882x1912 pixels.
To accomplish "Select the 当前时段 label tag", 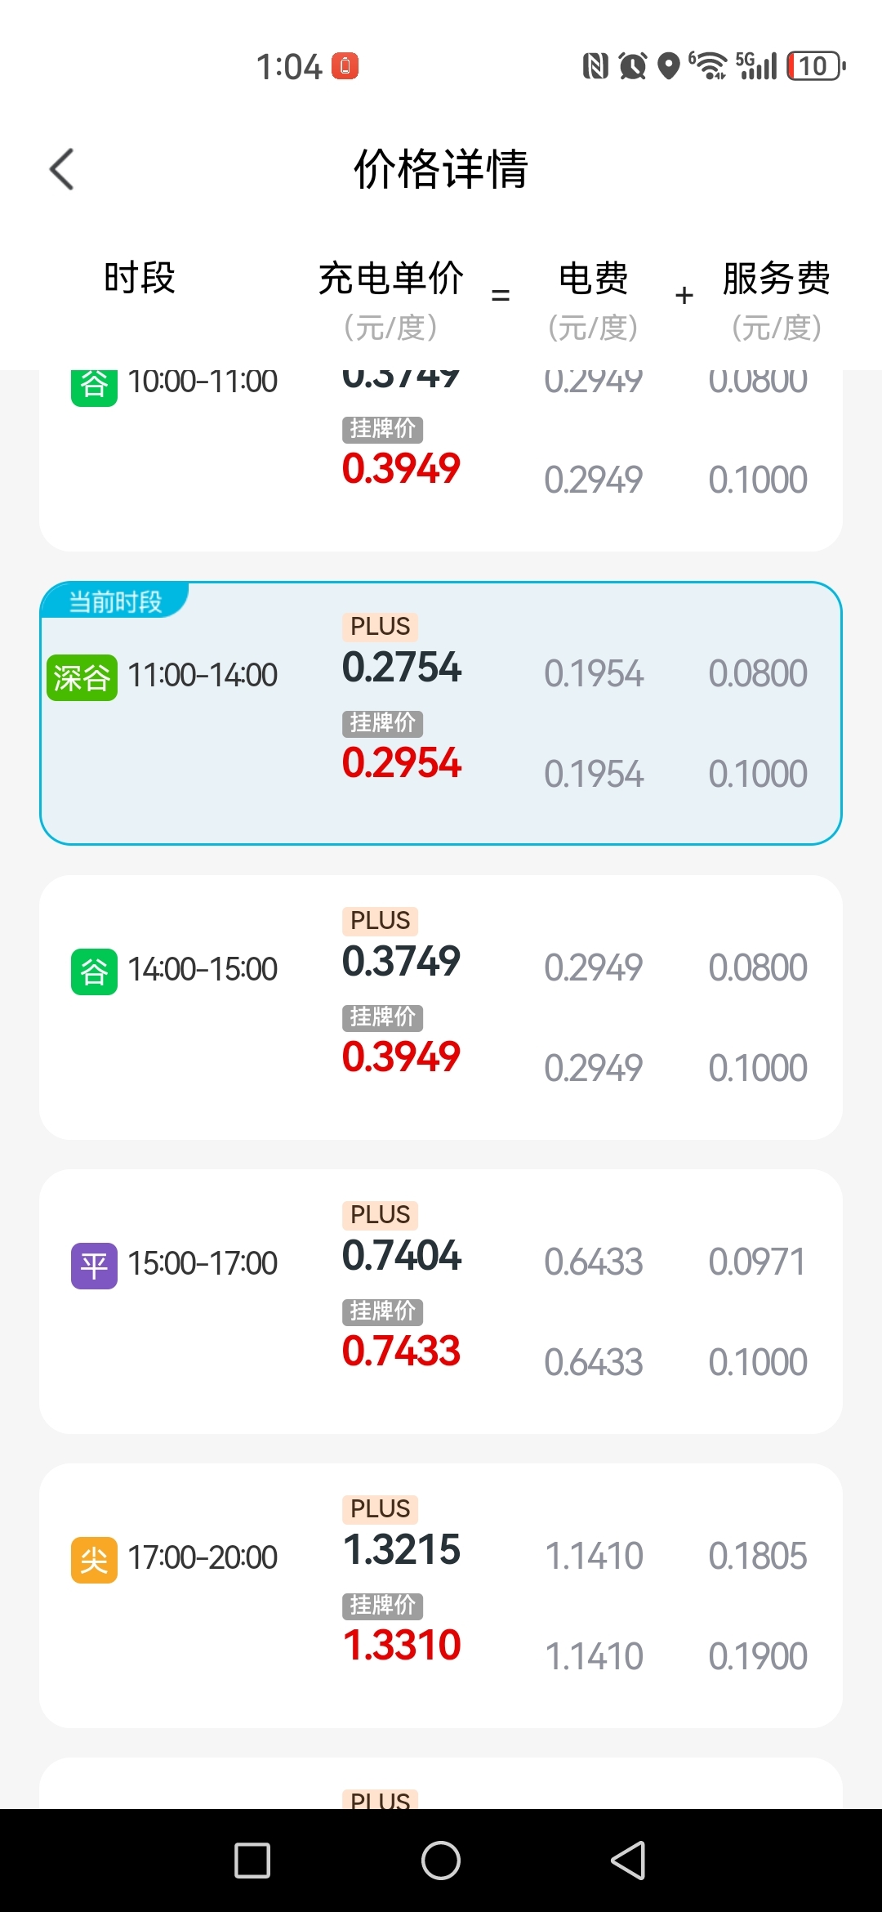I will 115,601.
